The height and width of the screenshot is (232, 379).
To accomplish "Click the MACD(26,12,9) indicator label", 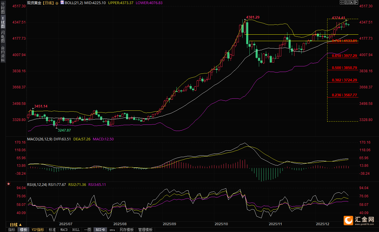I will click(40, 139).
